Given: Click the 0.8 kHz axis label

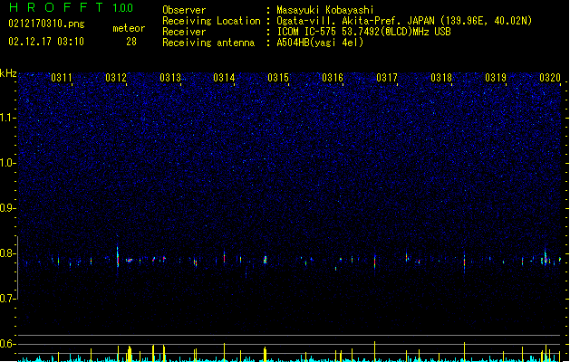Looking at the screenshot, I should [7, 253].
